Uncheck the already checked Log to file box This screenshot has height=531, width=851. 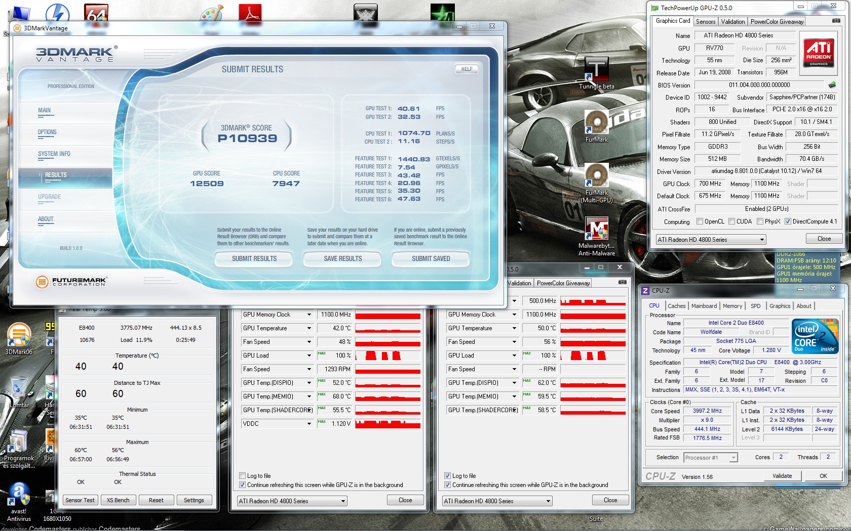(x=447, y=476)
